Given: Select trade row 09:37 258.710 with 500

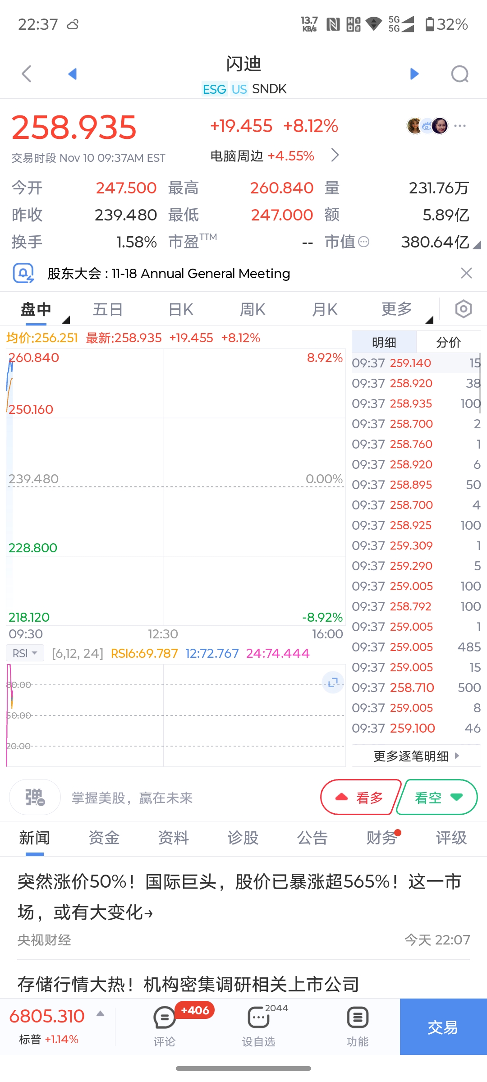Looking at the screenshot, I should pos(416,688).
